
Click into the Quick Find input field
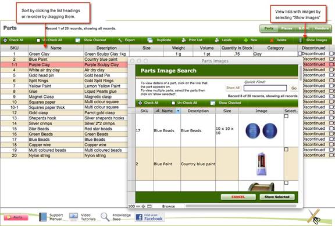pos(265,88)
